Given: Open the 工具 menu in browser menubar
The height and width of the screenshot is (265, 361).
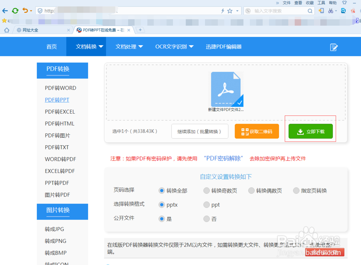Looking at the screenshot, I should pyautogui.click(x=321, y=3).
